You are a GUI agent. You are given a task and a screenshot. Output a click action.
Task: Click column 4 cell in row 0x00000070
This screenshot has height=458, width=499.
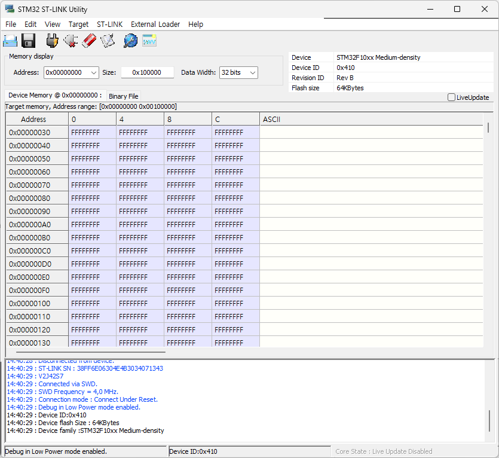(140, 185)
